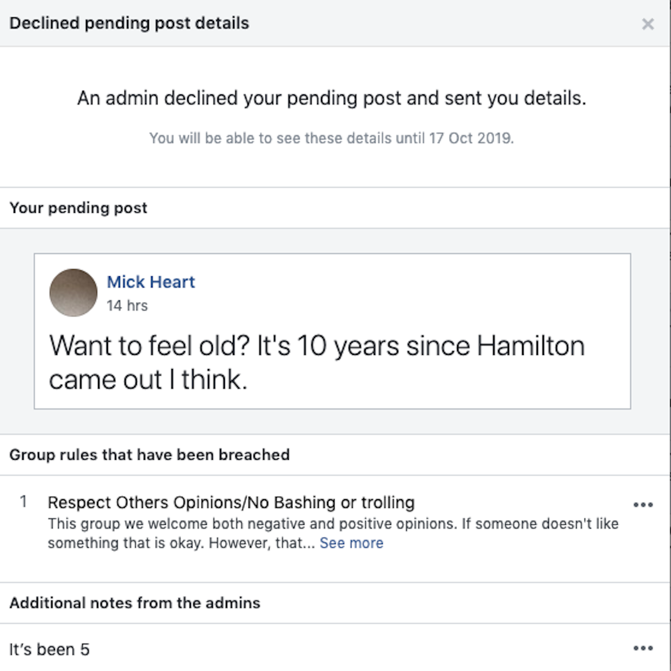
Task: Click the 14 hrs post timestamp
Action: click(x=127, y=306)
